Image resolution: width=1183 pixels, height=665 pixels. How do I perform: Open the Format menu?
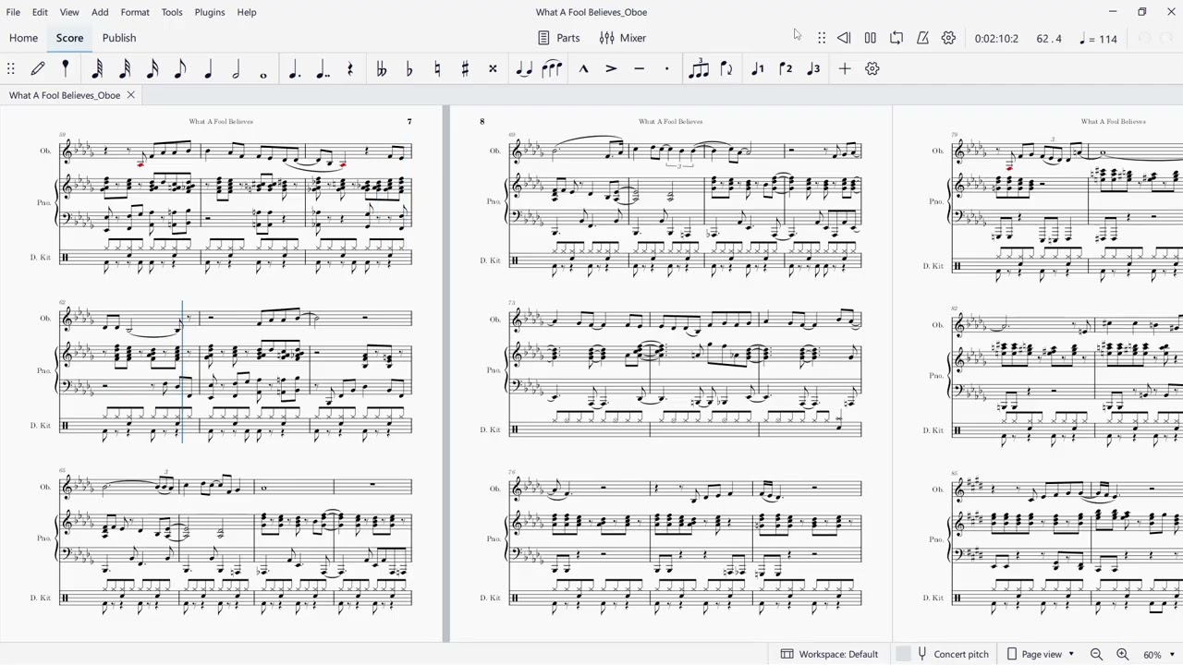[135, 12]
